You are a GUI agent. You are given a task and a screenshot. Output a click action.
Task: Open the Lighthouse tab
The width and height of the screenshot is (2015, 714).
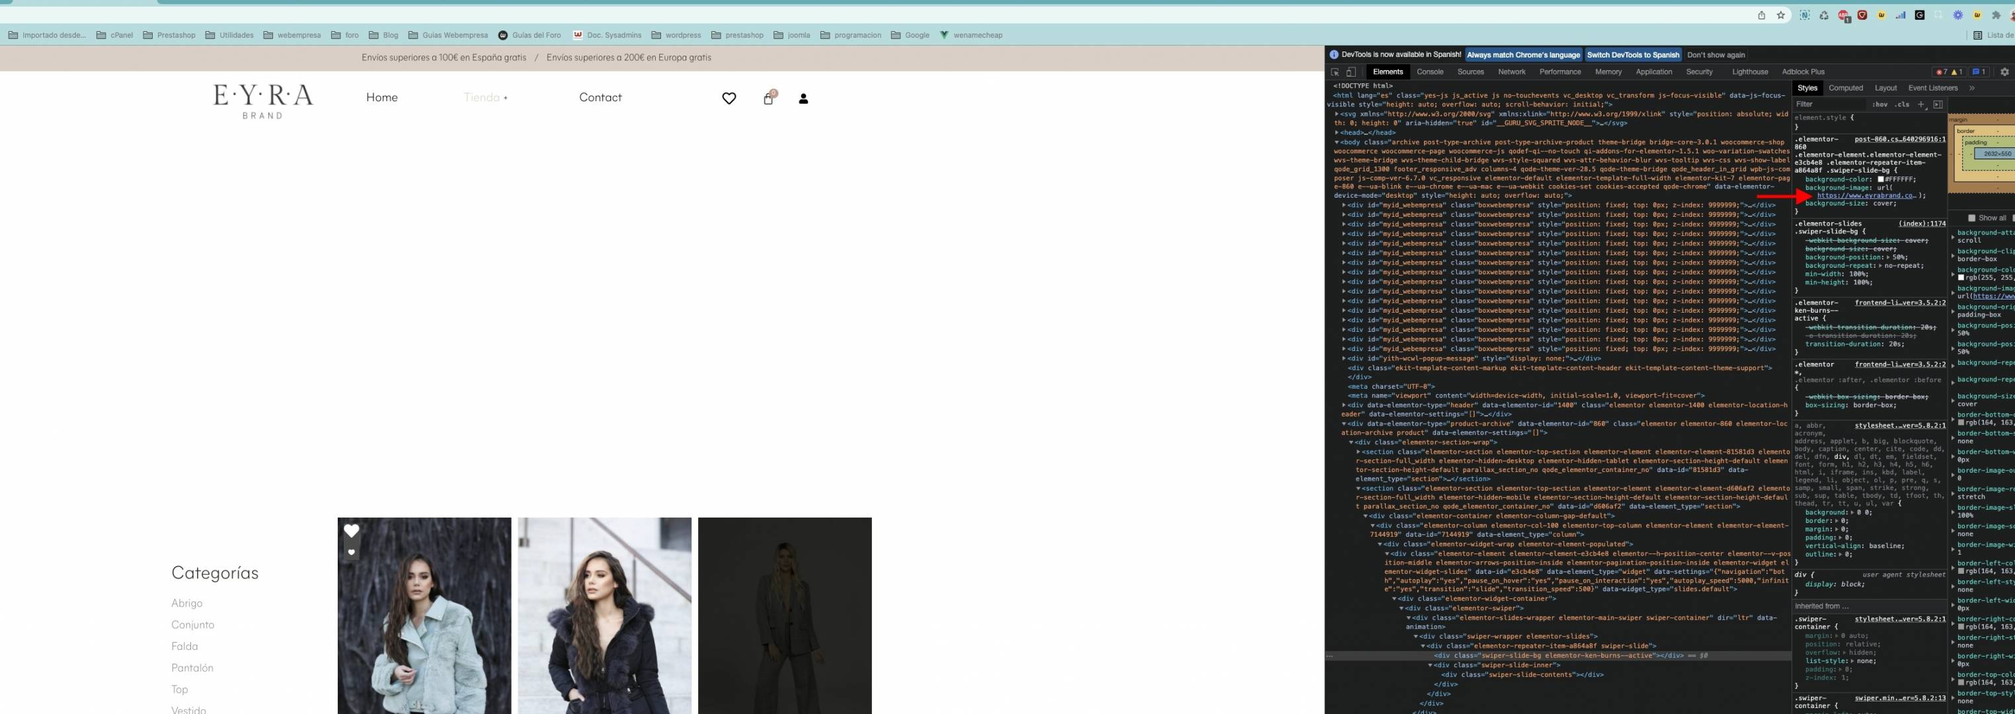1750,72
